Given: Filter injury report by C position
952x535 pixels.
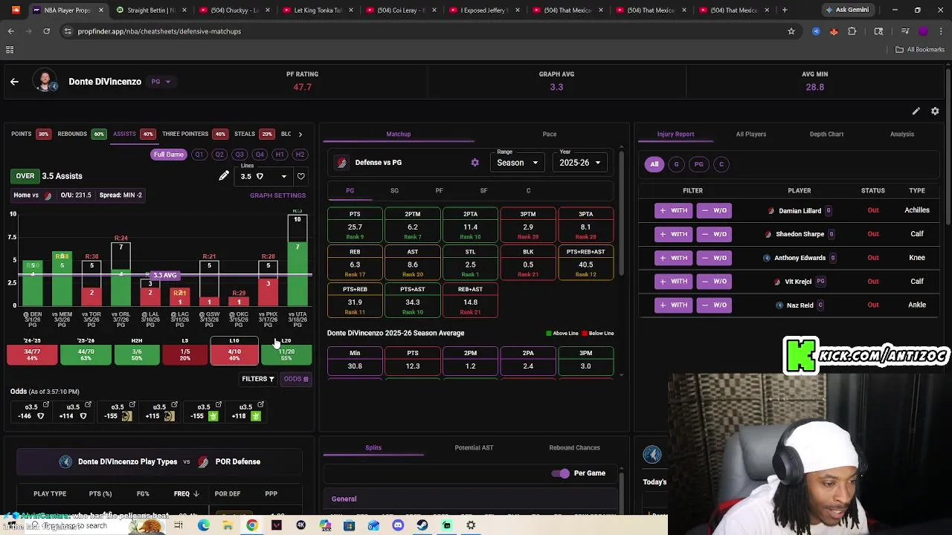Looking at the screenshot, I should 721,164.
